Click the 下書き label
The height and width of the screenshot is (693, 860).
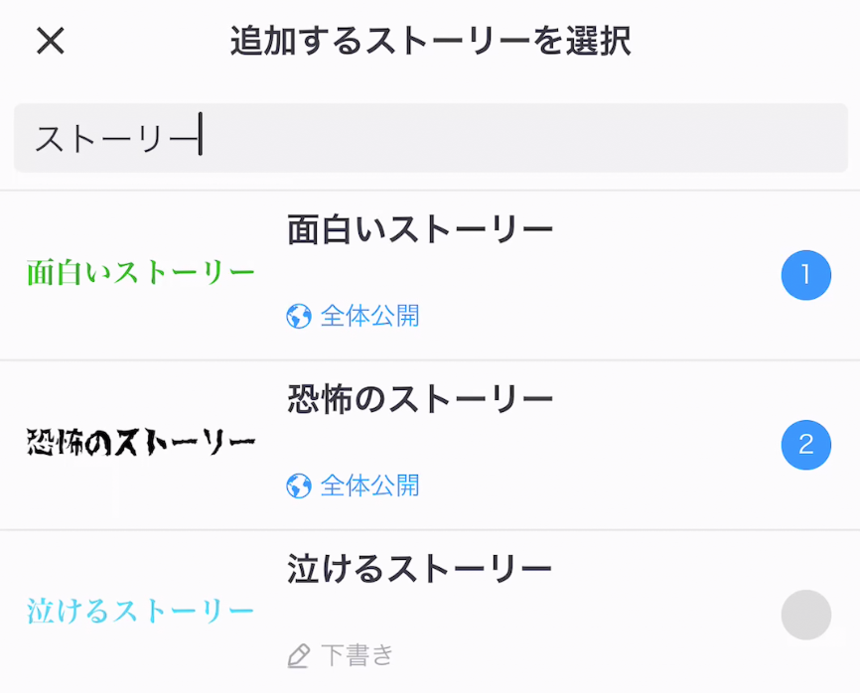coord(358,655)
